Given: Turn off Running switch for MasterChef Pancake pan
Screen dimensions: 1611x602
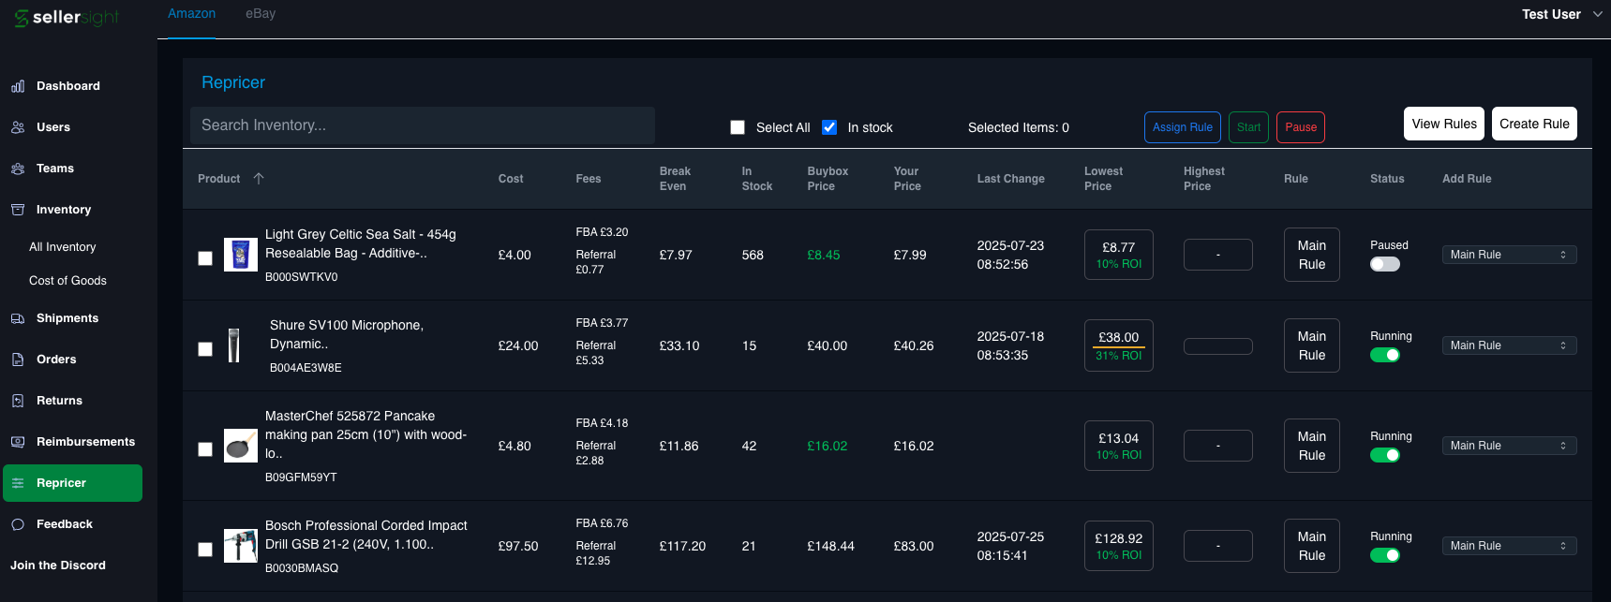Looking at the screenshot, I should click(1384, 455).
